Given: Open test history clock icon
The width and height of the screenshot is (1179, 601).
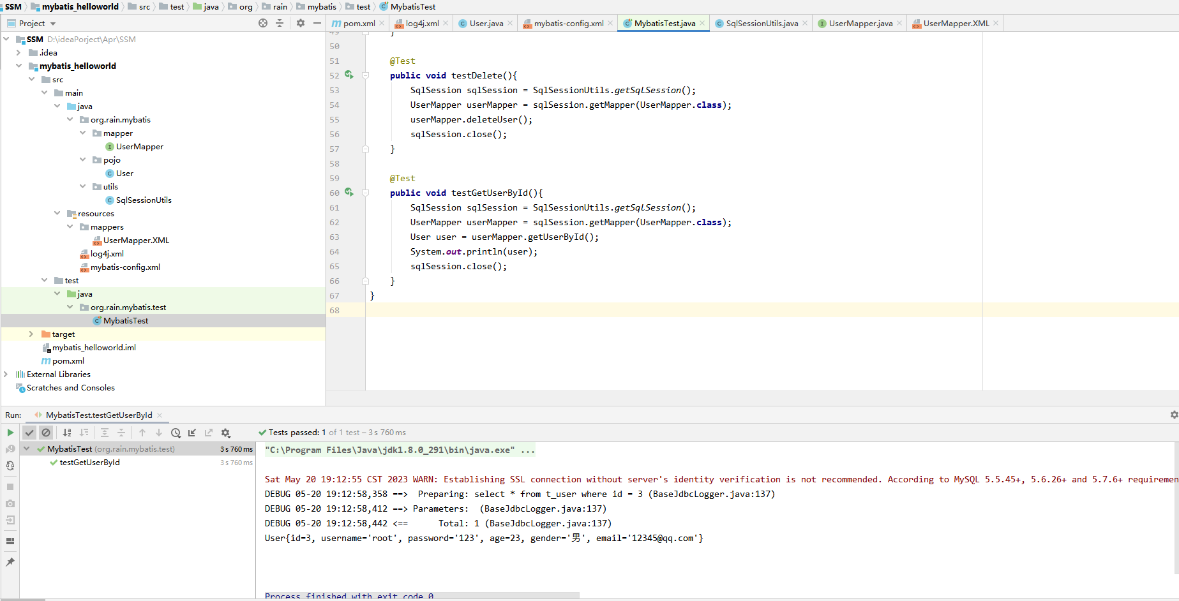Looking at the screenshot, I should 176,433.
